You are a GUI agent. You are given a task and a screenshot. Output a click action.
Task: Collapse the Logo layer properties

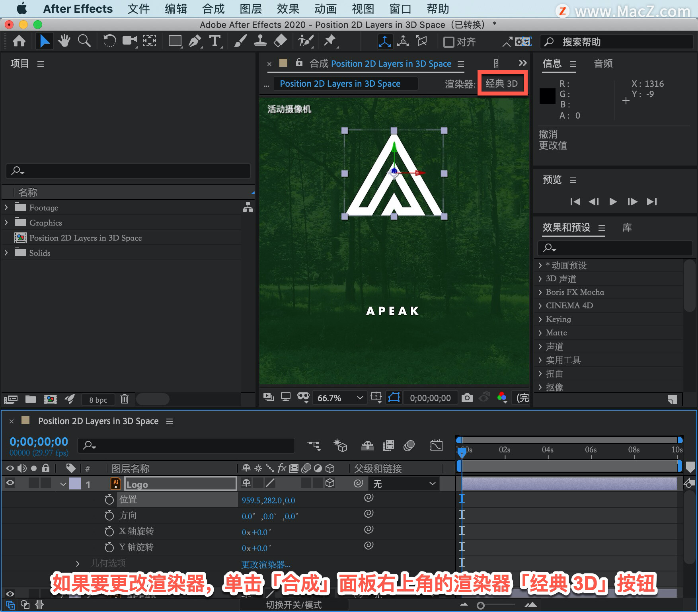pos(63,484)
